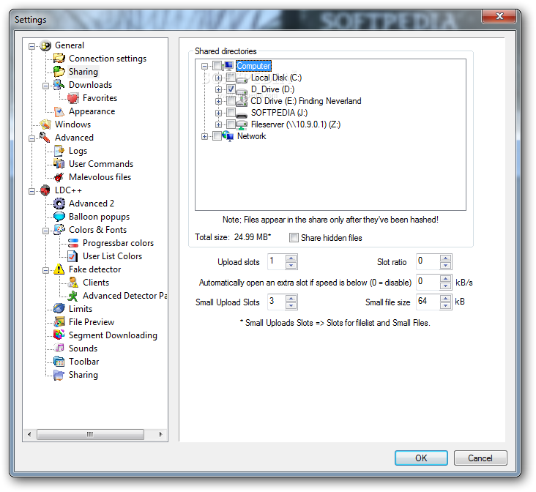Click the Sharing folder icon under LDC++
Viewport: 536px width, 492px height.
pos(59,375)
